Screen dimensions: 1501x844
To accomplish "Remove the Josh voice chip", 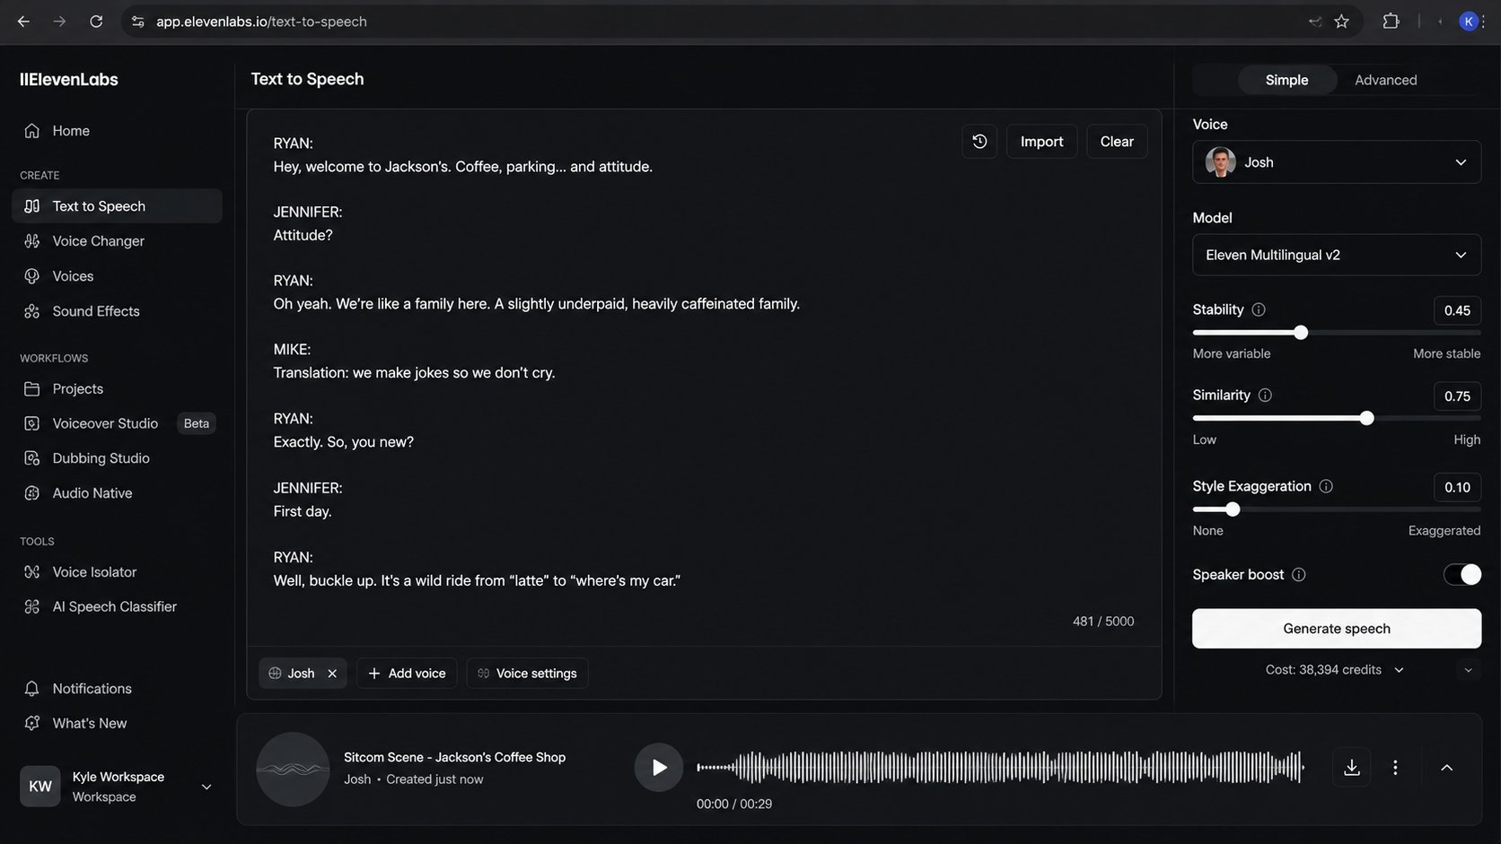I will coord(332,674).
